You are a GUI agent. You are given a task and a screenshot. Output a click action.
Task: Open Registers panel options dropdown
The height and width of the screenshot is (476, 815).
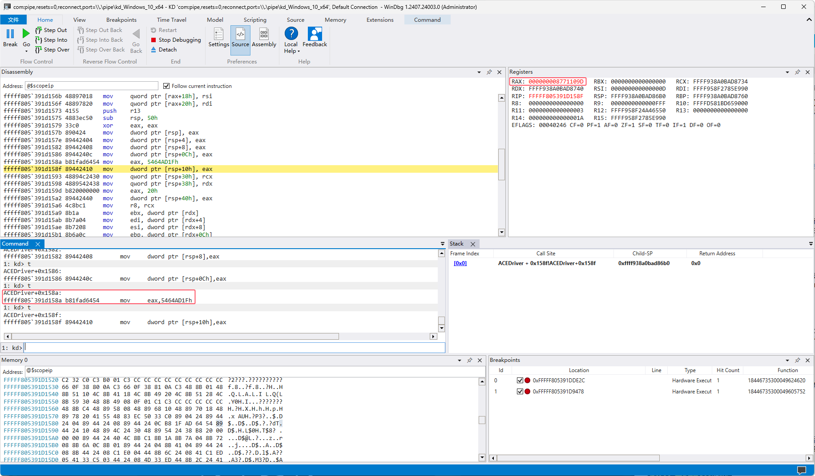pyautogui.click(x=787, y=72)
